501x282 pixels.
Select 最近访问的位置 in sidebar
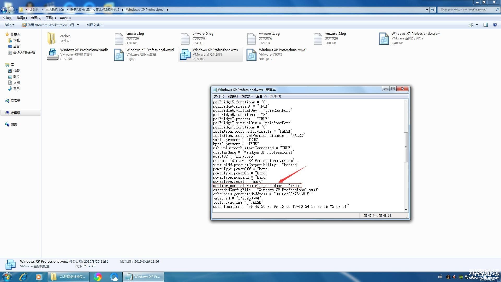pos(21,52)
